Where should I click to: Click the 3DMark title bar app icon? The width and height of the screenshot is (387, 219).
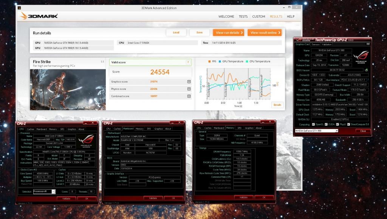19,8
